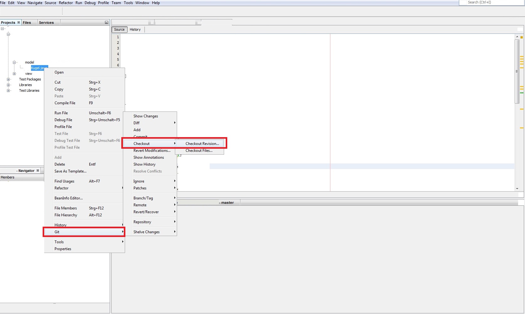Expand the Libraries node
This screenshot has height=314, width=525.
tap(8, 85)
